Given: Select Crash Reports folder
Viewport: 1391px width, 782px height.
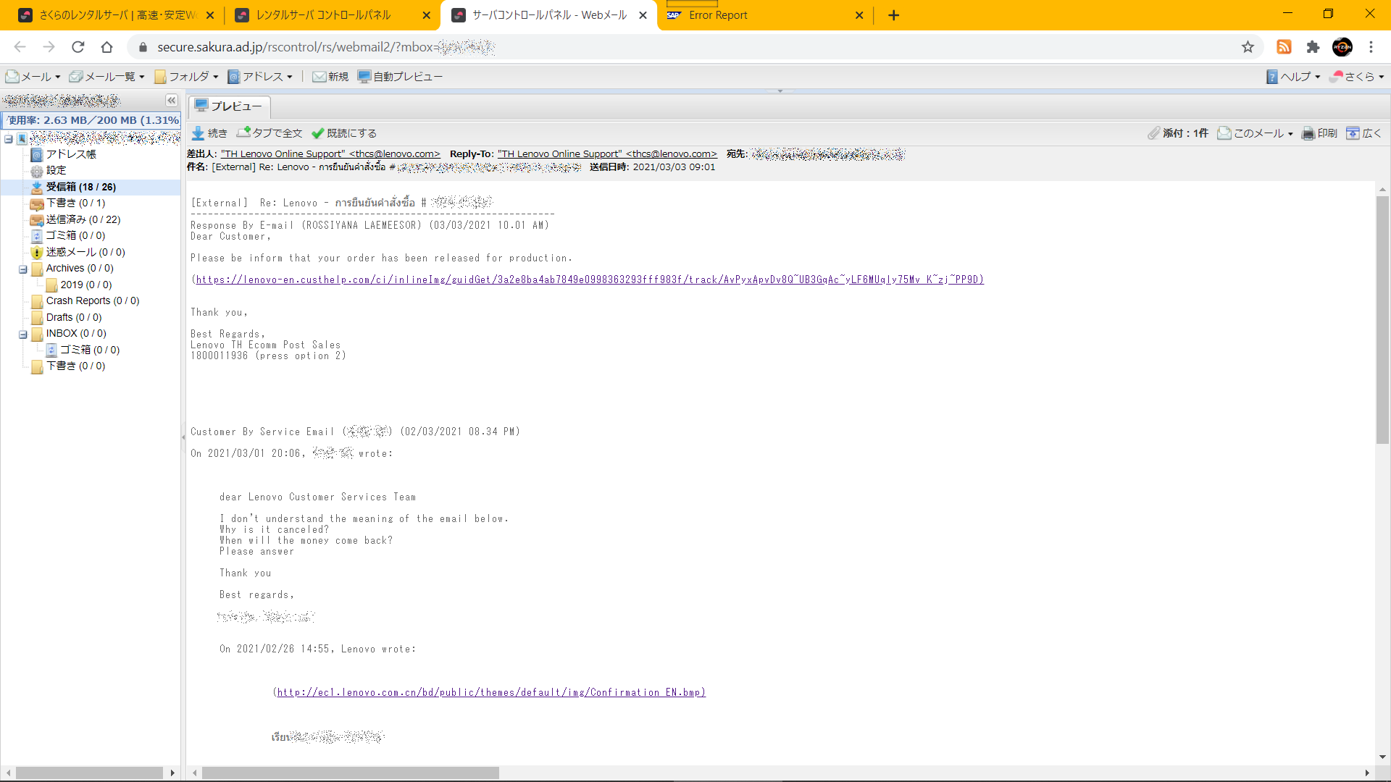Looking at the screenshot, I should (93, 301).
